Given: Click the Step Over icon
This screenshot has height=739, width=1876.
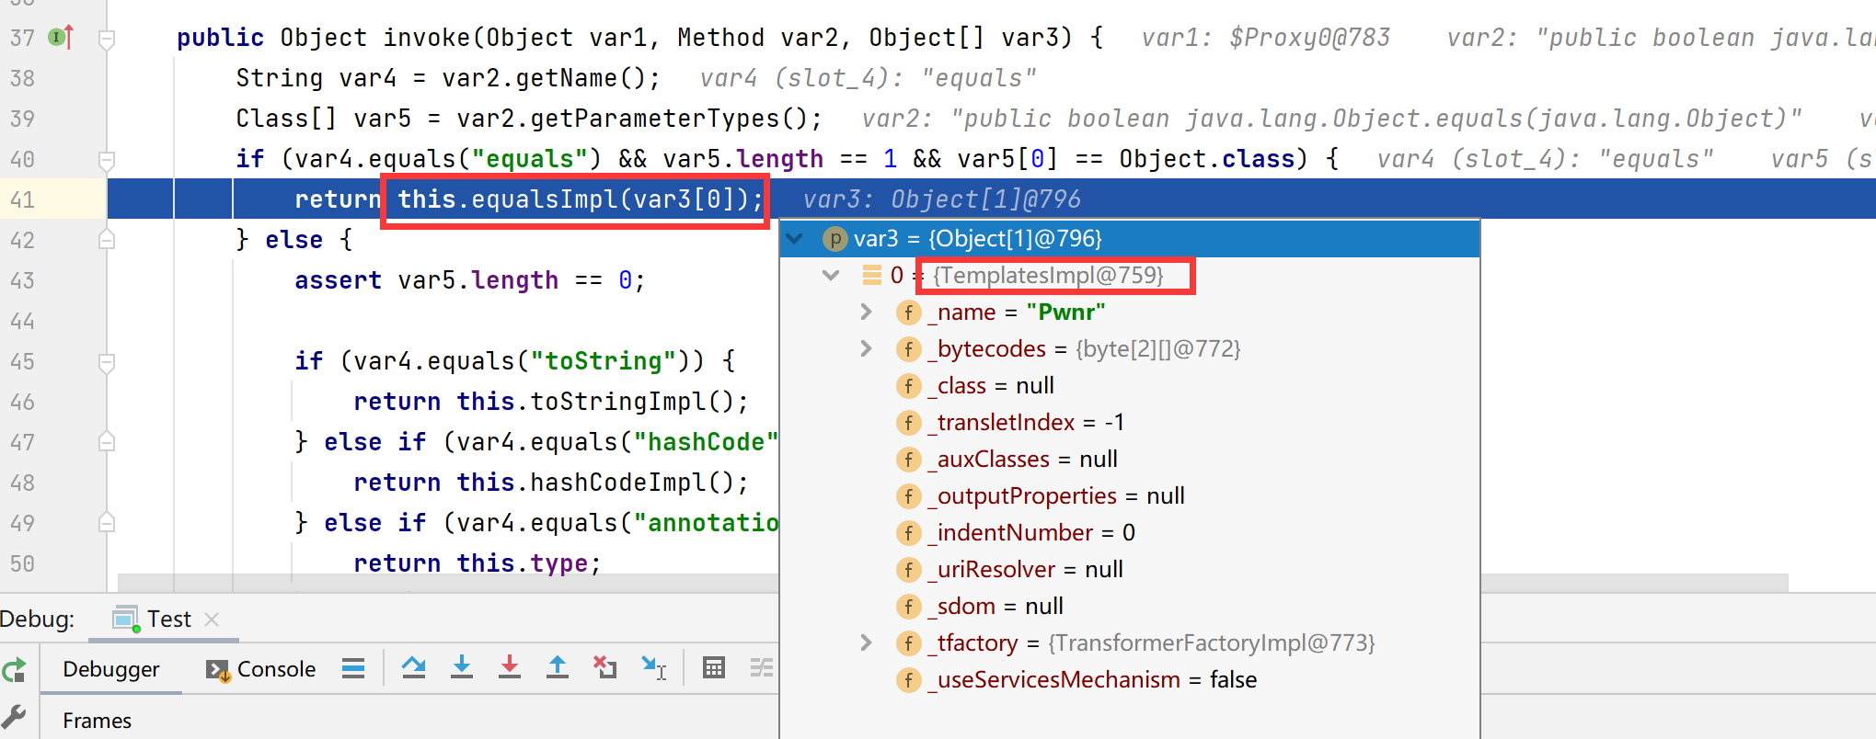Looking at the screenshot, I should click(414, 668).
